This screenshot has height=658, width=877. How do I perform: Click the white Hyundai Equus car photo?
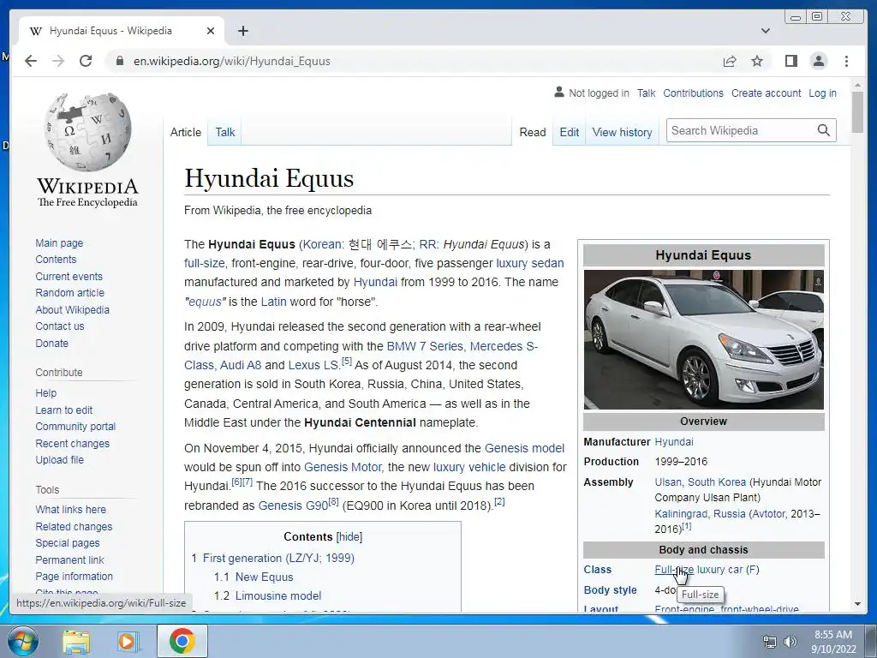click(704, 339)
